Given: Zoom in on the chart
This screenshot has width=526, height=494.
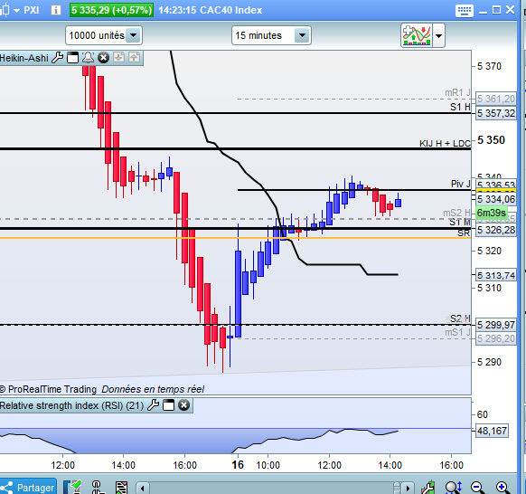Looking at the screenshot, I should (x=503, y=487).
